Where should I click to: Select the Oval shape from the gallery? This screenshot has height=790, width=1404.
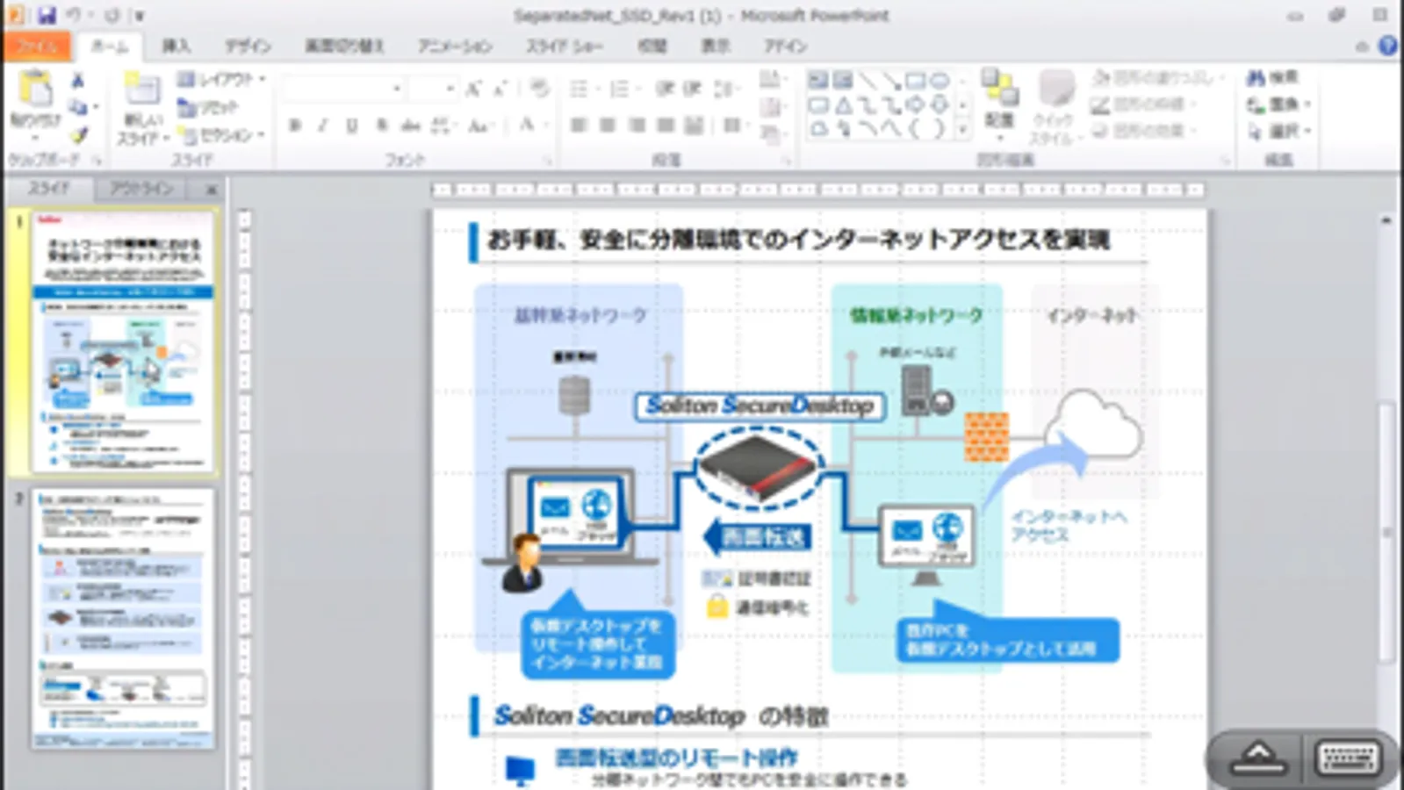click(x=940, y=81)
